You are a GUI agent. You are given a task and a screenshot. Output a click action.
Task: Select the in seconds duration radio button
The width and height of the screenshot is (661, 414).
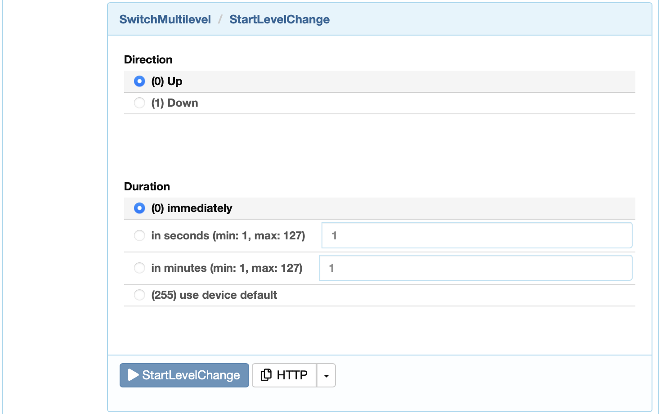coord(139,235)
